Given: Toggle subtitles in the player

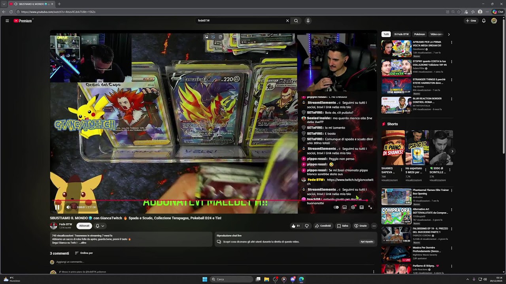Looking at the screenshot, I should [x=345, y=207].
